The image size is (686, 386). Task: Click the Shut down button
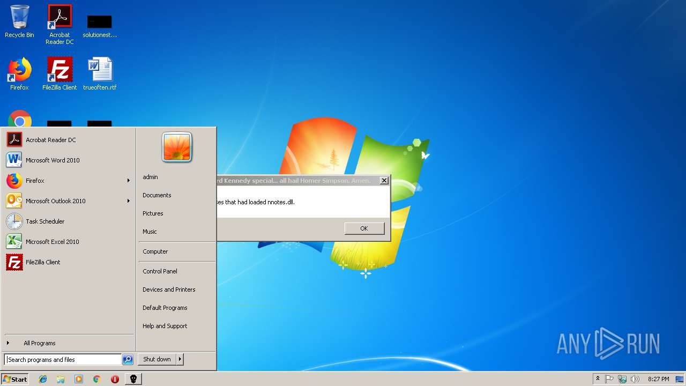click(157, 359)
